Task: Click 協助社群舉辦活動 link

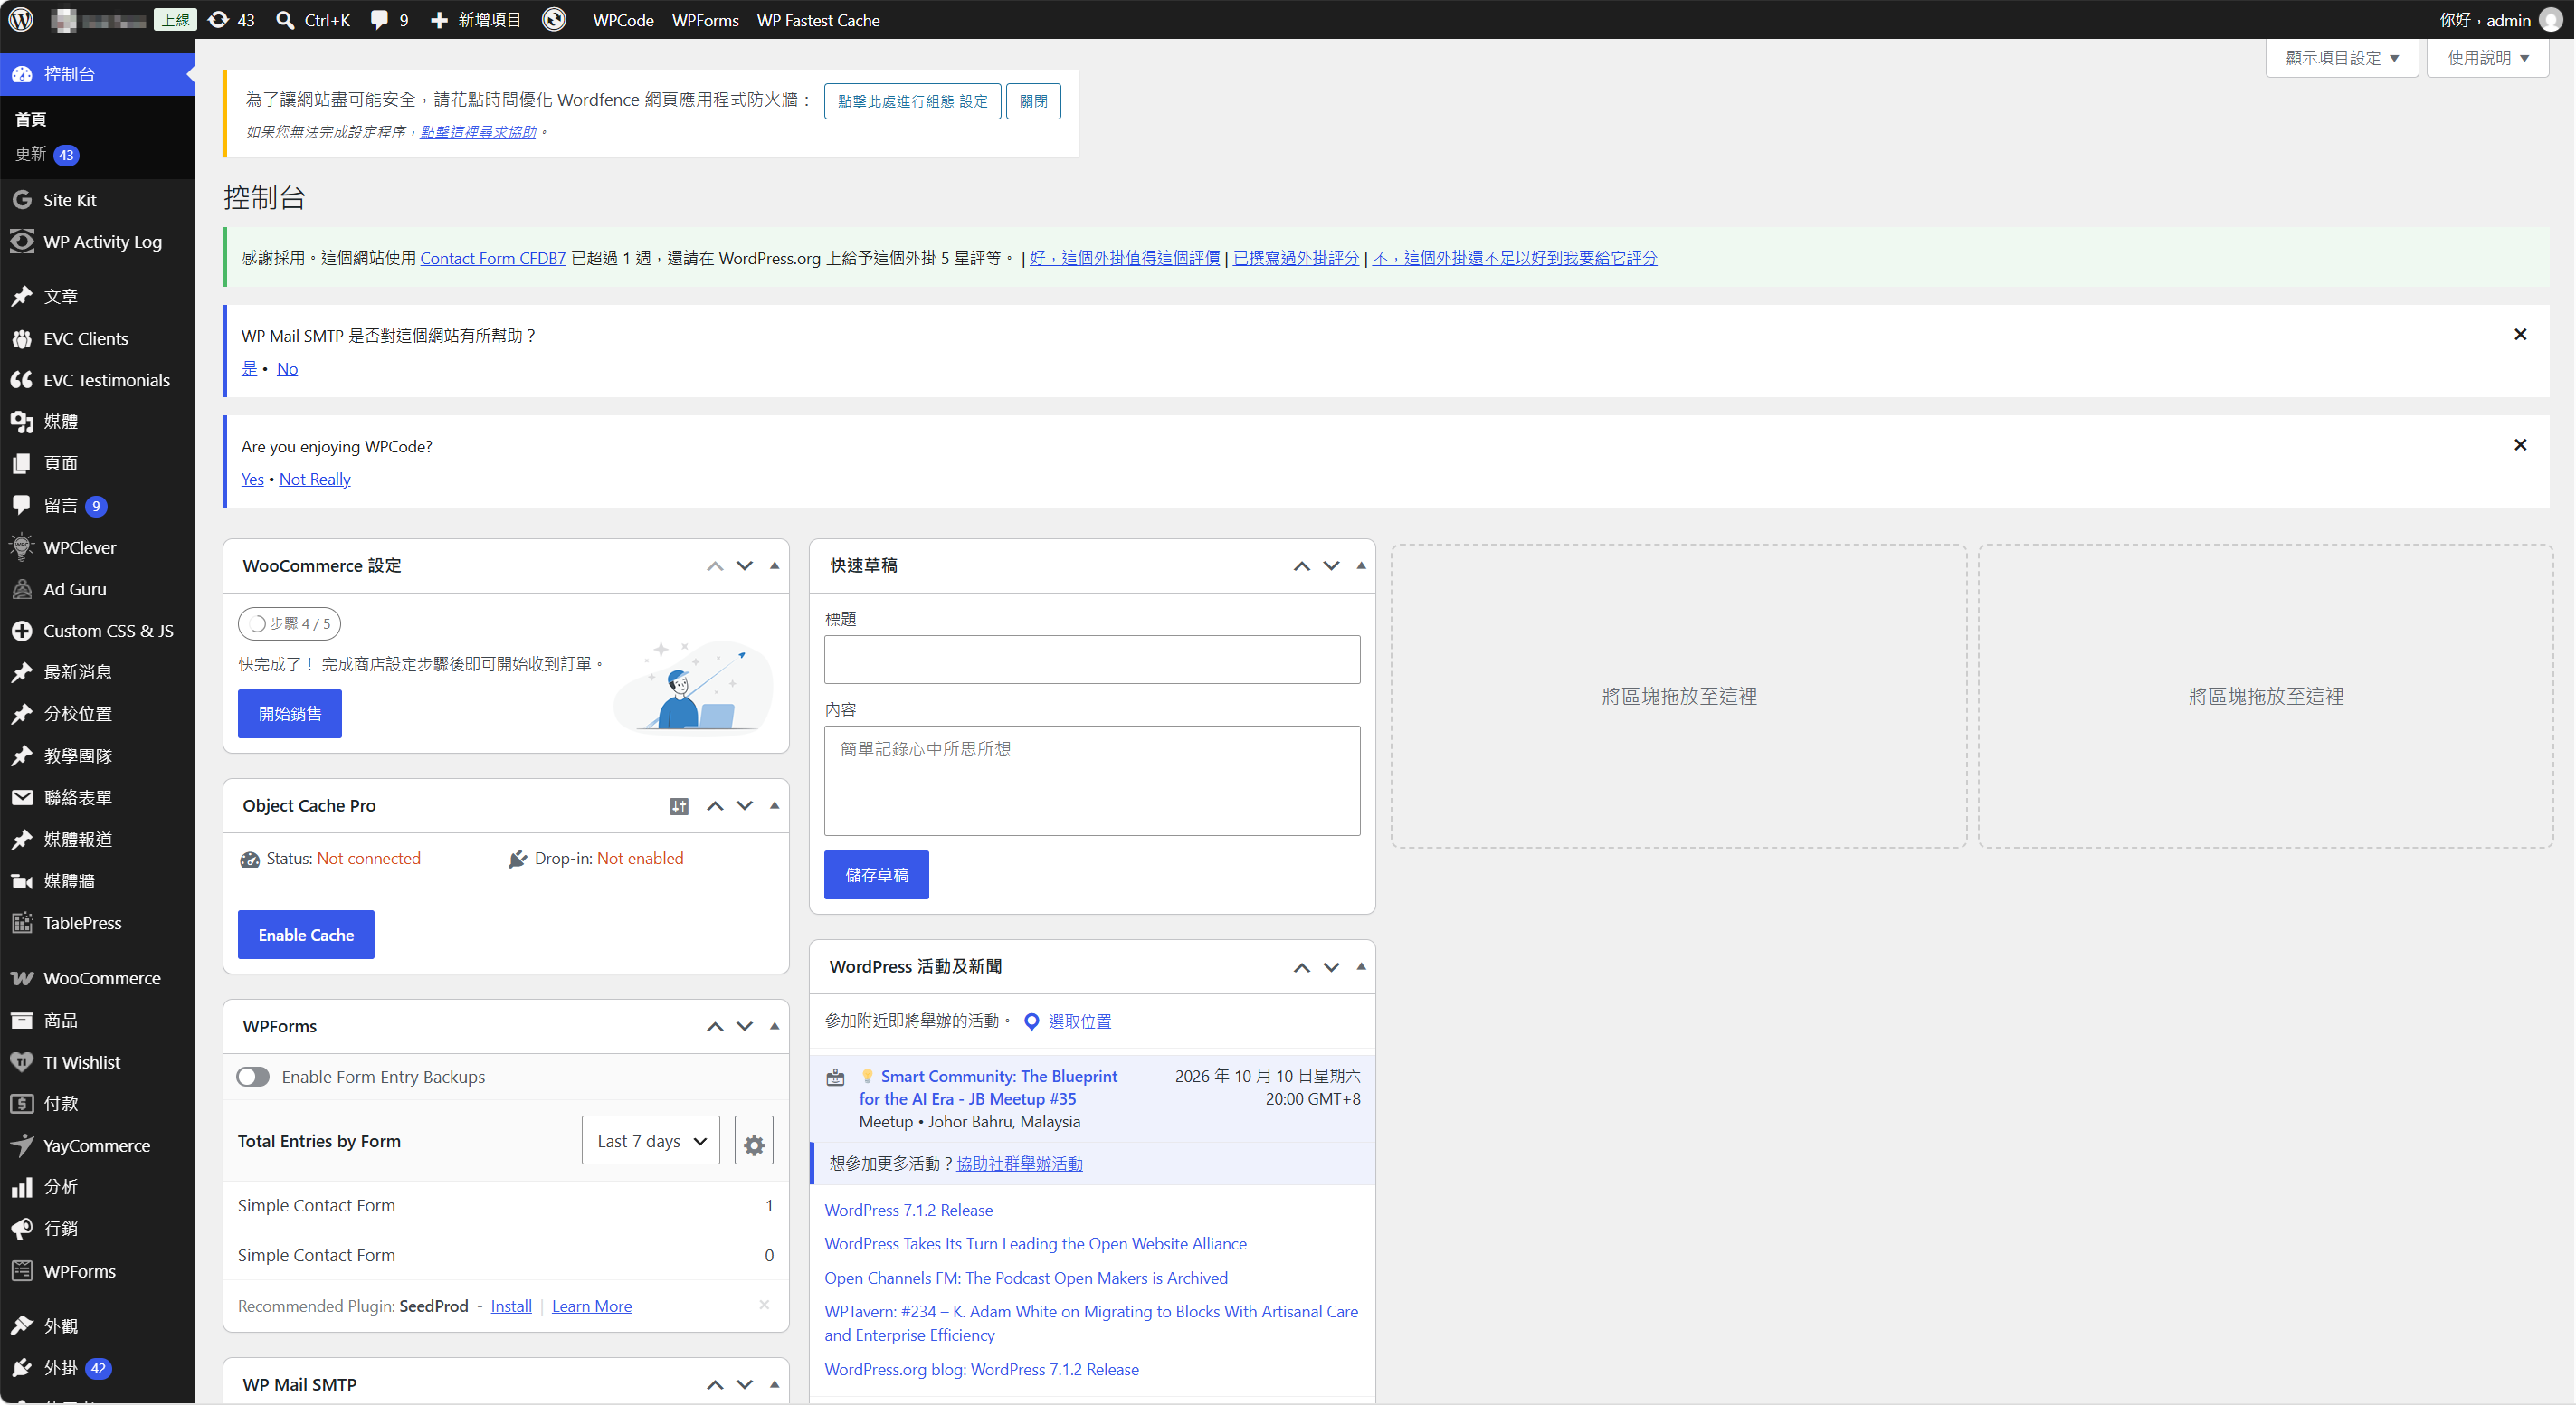Action: 1019,1163
